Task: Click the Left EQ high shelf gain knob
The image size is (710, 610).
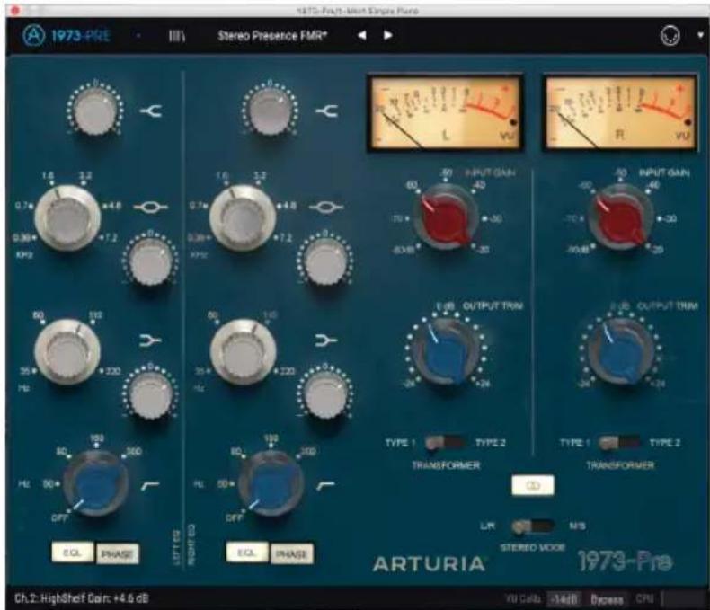Action: point(94,110)
